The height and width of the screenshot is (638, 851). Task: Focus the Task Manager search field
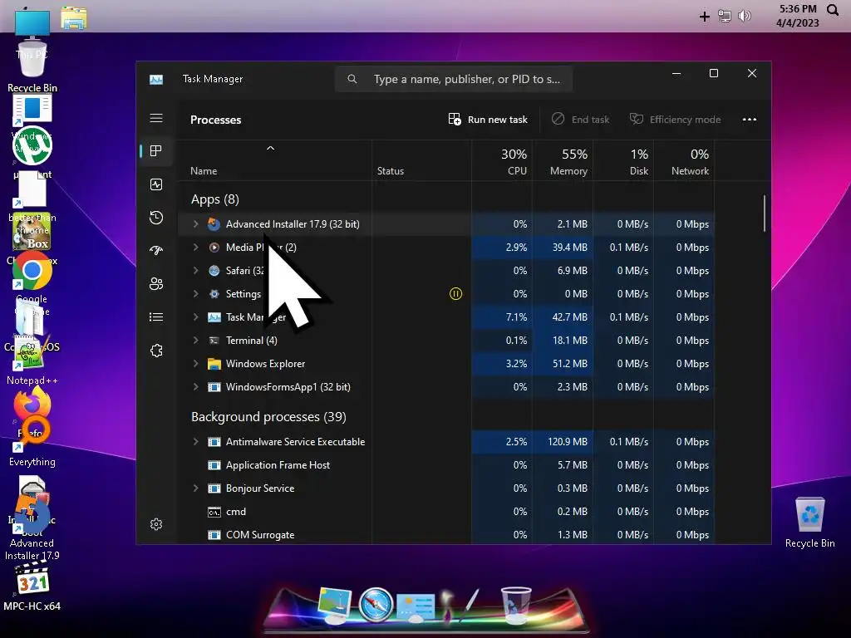(x=454, y=79)
